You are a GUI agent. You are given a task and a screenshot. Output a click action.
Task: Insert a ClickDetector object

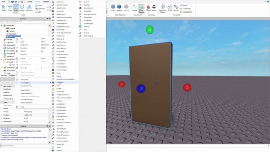pyautogui.click(x=65, y=61)
